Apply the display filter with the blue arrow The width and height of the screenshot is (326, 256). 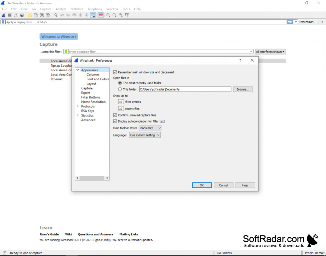coord(290,22)
